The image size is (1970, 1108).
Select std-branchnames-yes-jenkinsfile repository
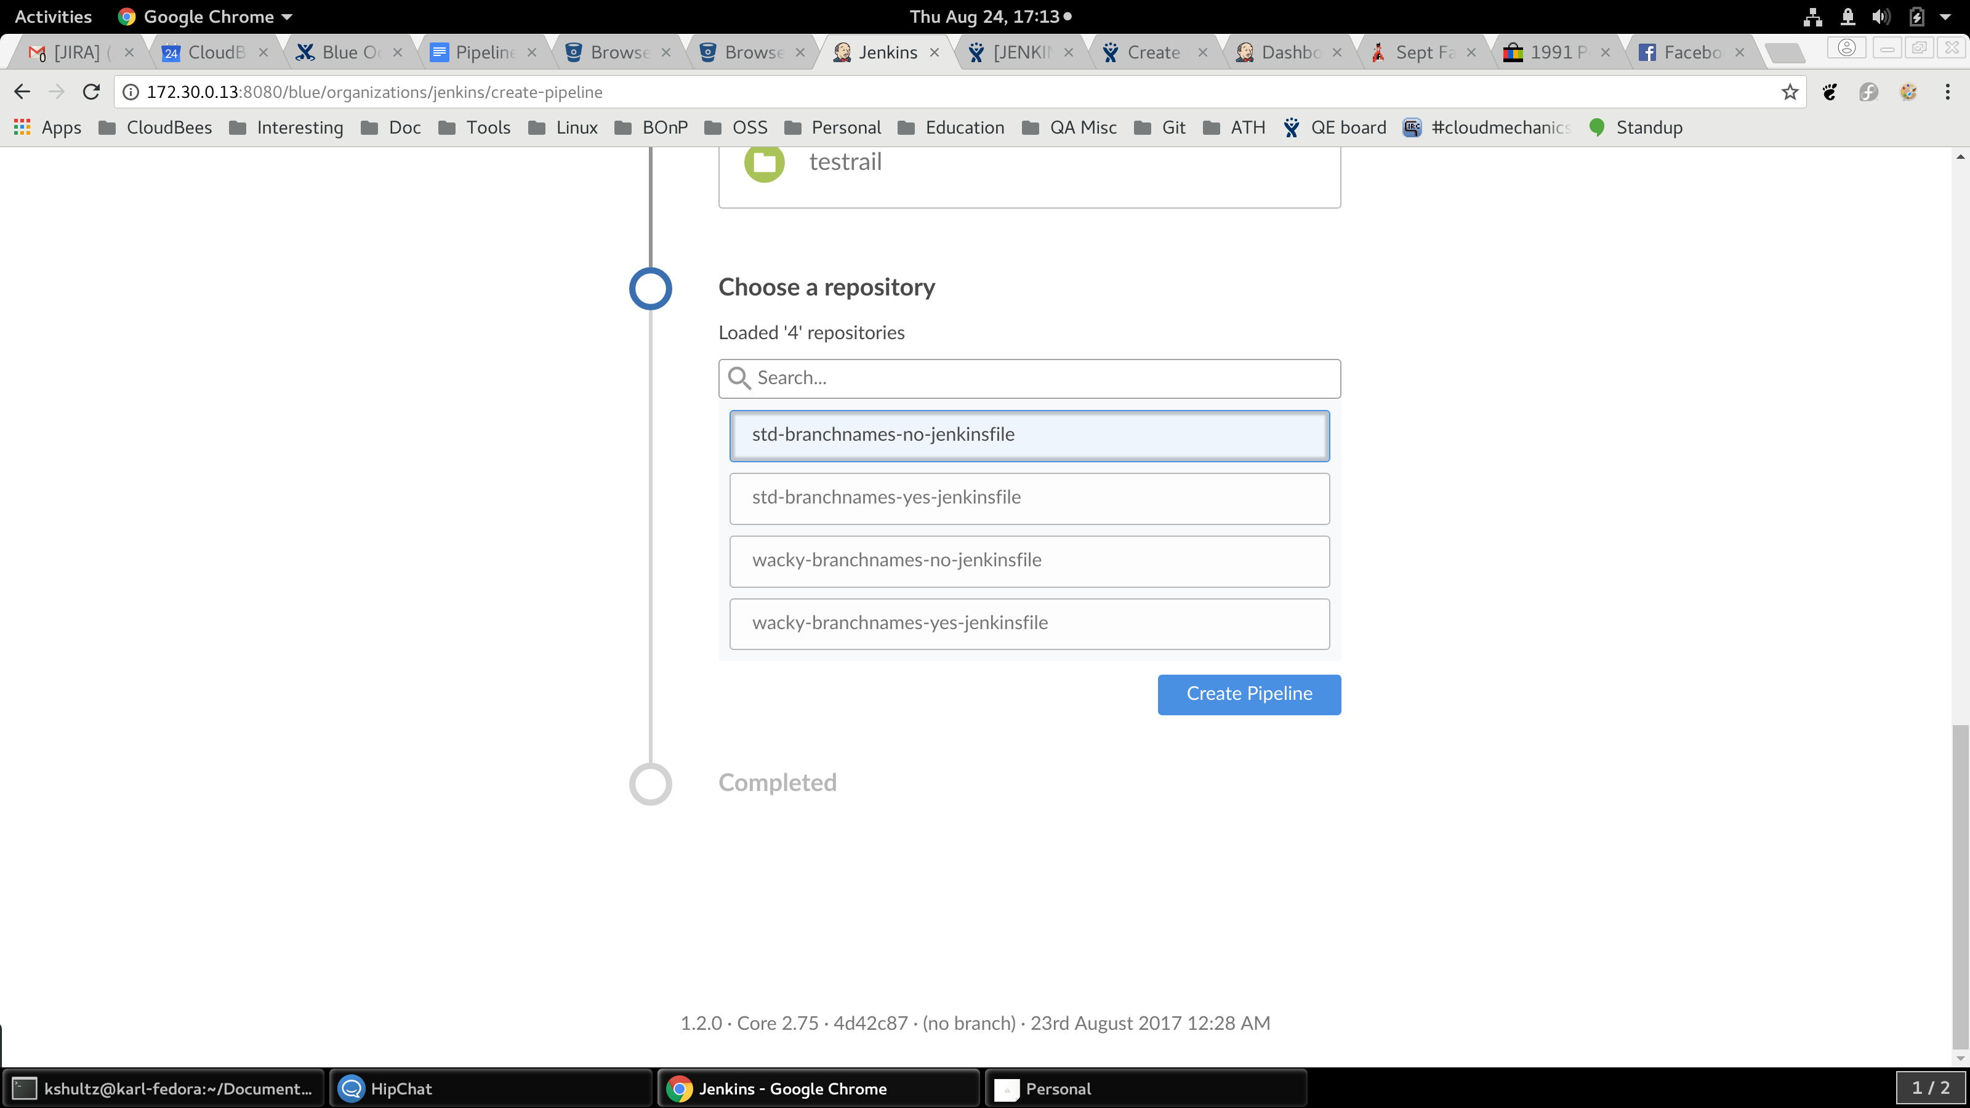coord(1029,498)
